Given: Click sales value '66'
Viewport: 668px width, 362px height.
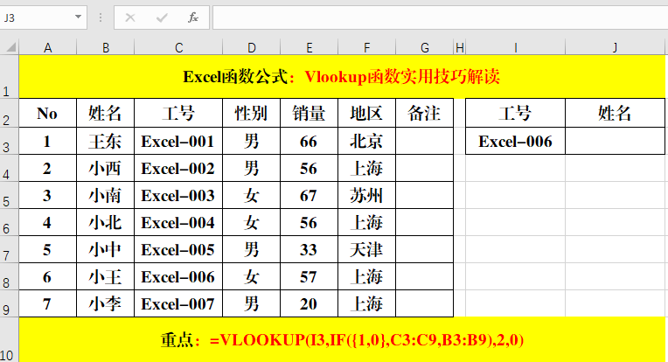Looking at the screenshot, I should (x=310, y=141).
